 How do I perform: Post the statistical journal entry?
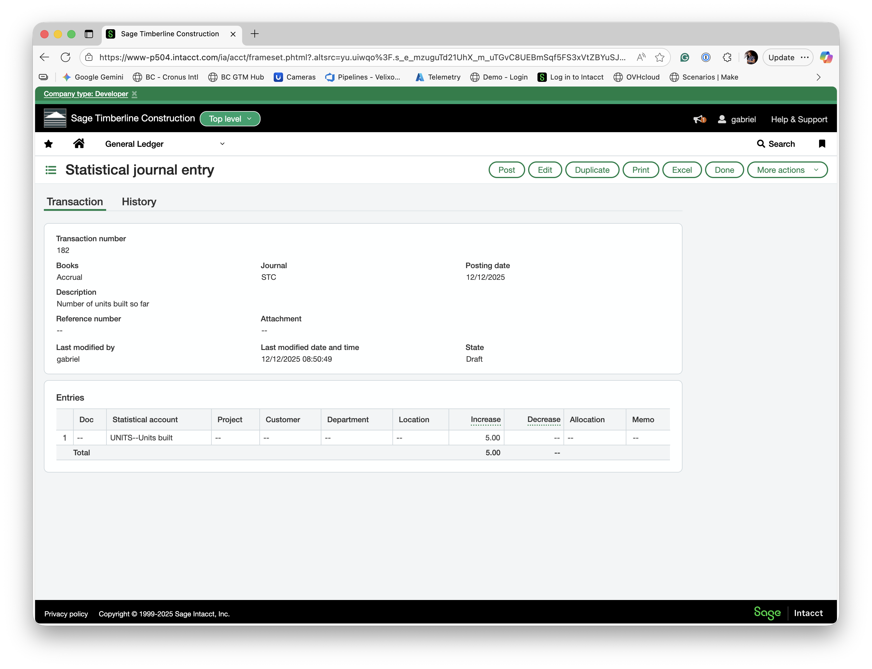(x=506, y=170)
